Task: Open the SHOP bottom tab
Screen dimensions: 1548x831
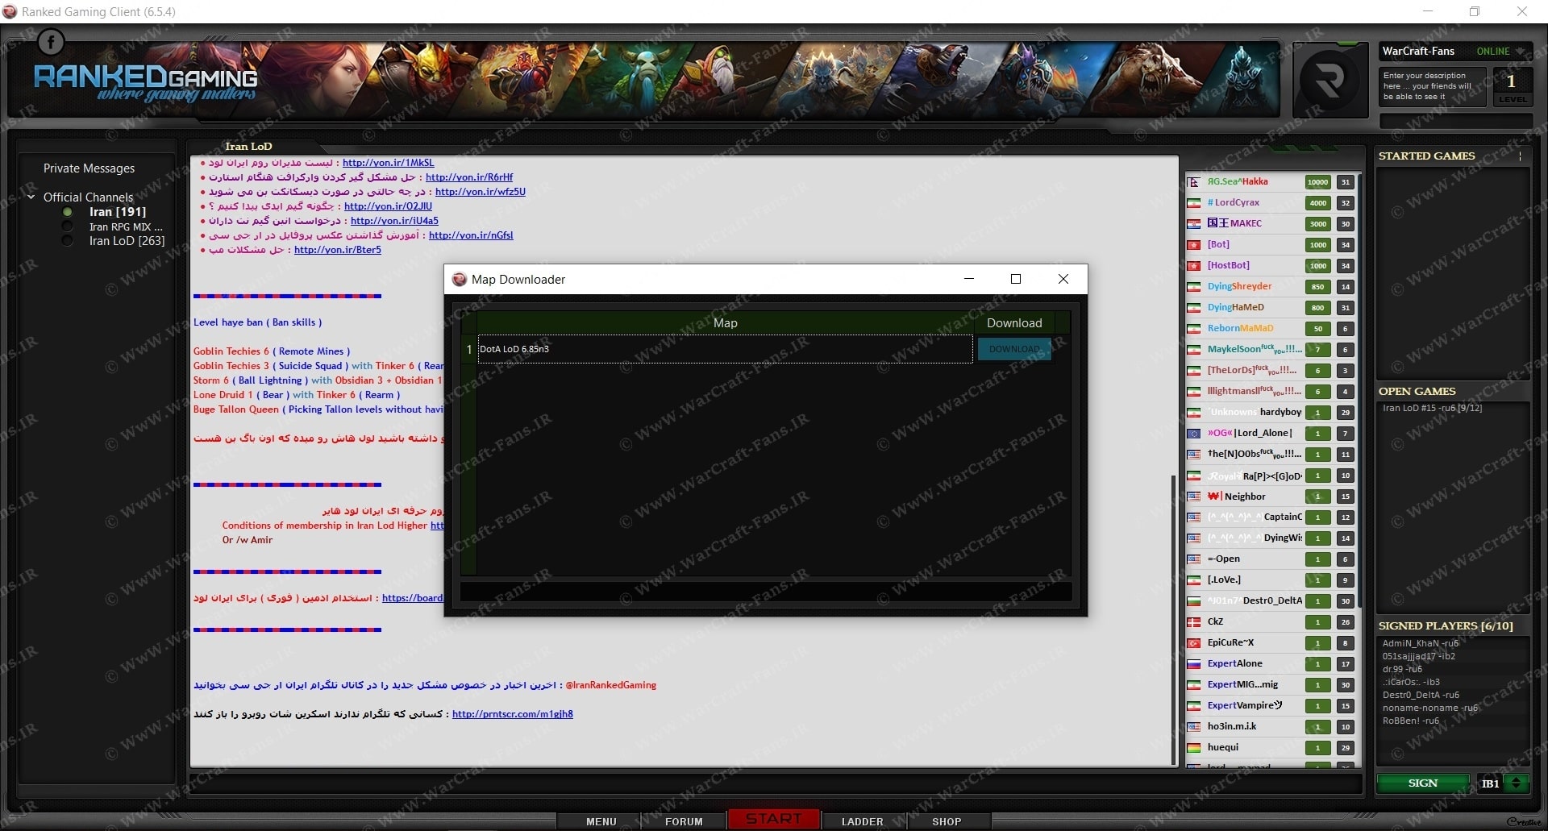Action: (947, 821)
